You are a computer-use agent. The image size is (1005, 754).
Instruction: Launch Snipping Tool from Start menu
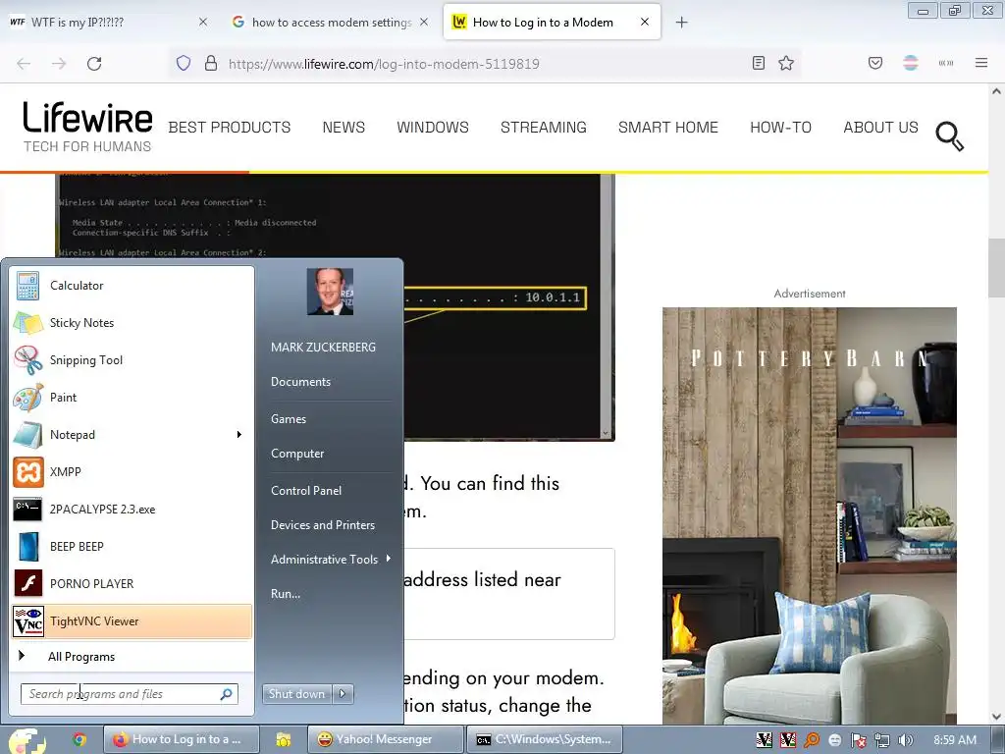pos(132,359)
